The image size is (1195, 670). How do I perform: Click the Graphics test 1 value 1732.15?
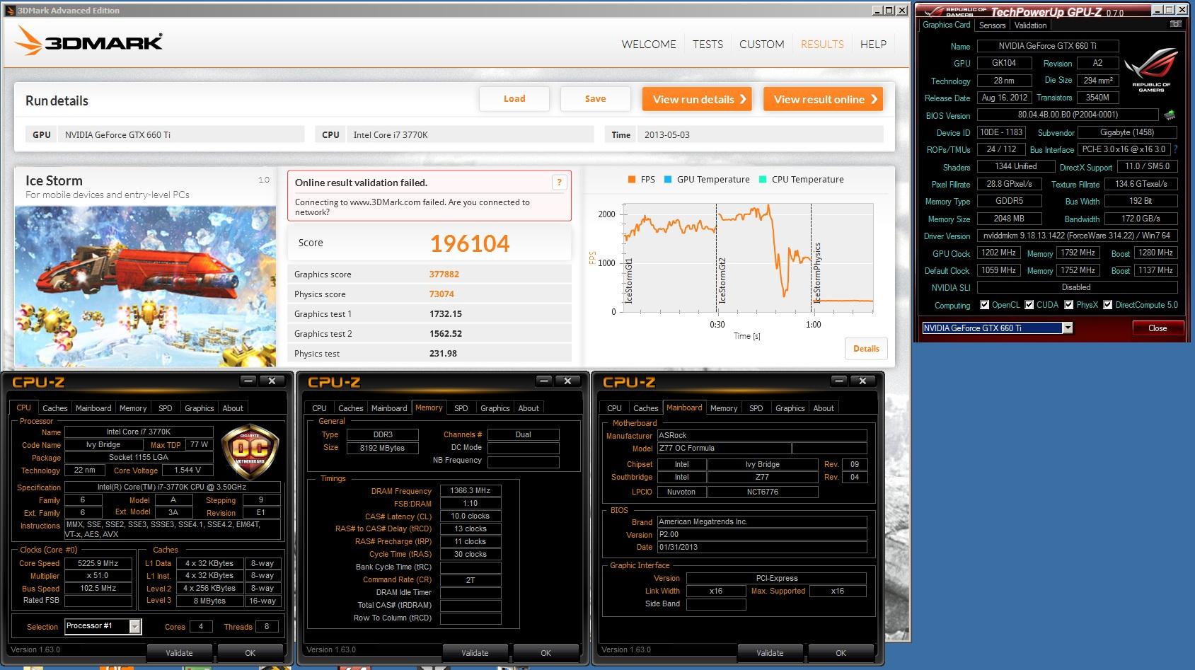(446, 314)
